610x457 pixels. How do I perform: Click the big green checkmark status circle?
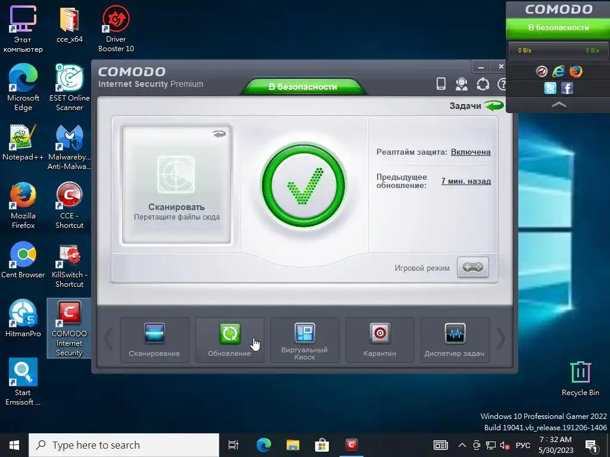pos(303,186)
